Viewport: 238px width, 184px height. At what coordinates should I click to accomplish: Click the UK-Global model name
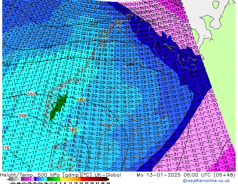point(108,175)
